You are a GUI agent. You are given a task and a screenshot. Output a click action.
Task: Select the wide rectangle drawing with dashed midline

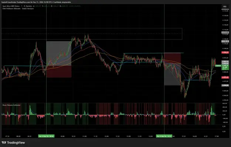[92, 34]
